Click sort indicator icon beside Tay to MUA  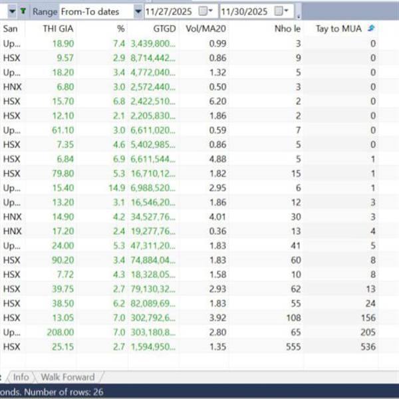click(371, 28)
